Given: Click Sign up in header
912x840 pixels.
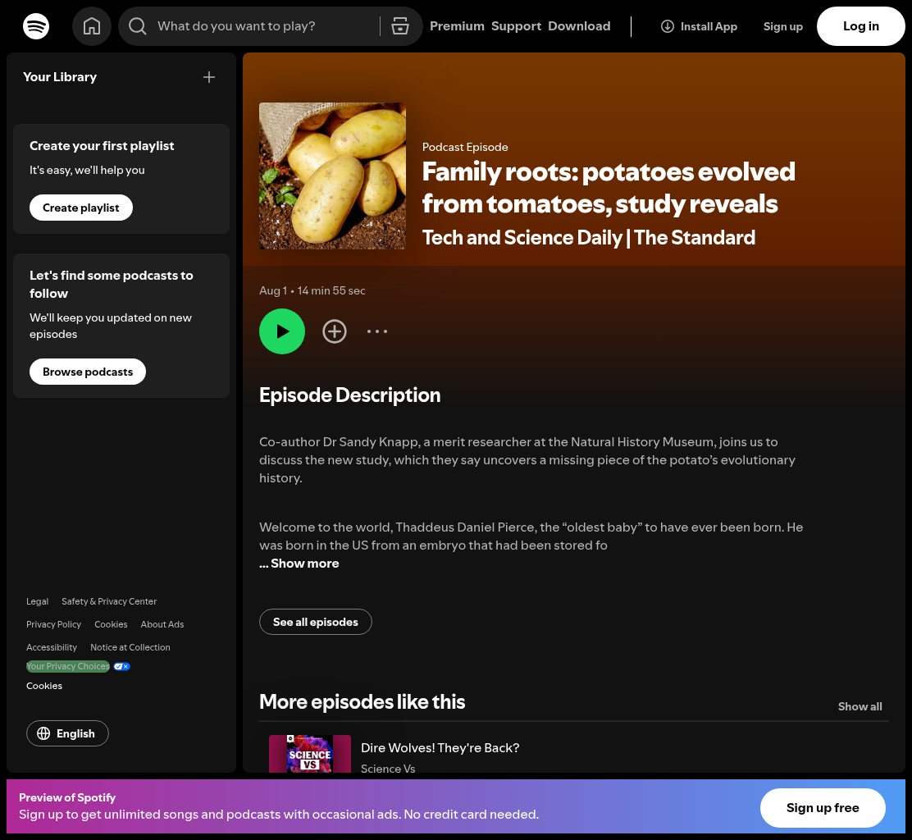Looking at the screenshot, I should [783, 26].
